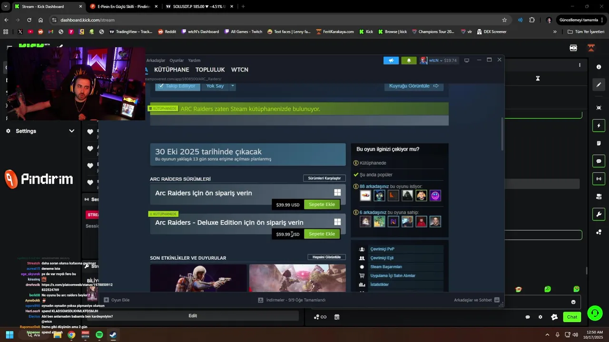The height and width of the screenshot is (342, 609).
Task: Click the İstatistikler feature link
Action: point(379,285)
